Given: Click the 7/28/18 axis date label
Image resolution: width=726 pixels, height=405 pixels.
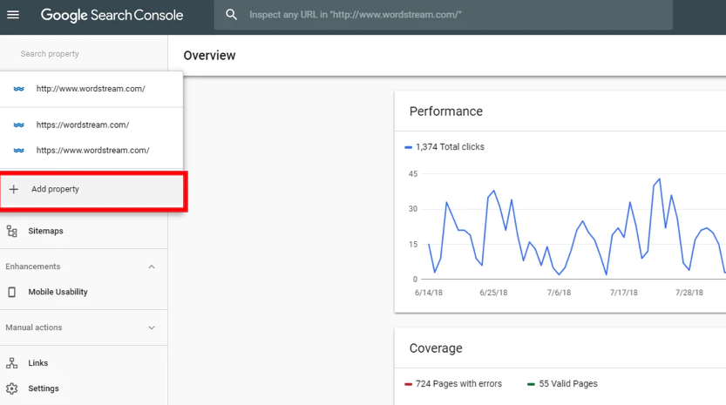Looking at the screenshot, I should tap(689, 293).
